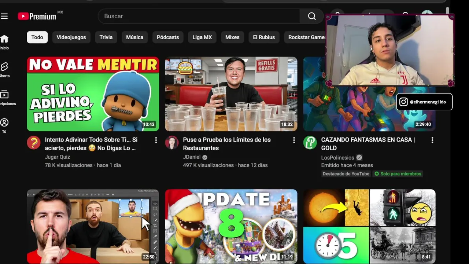Open CAZANDO FANTASMAS EN CASA title
This screenshot has width=469, height=264.
[x=368, y=144]
